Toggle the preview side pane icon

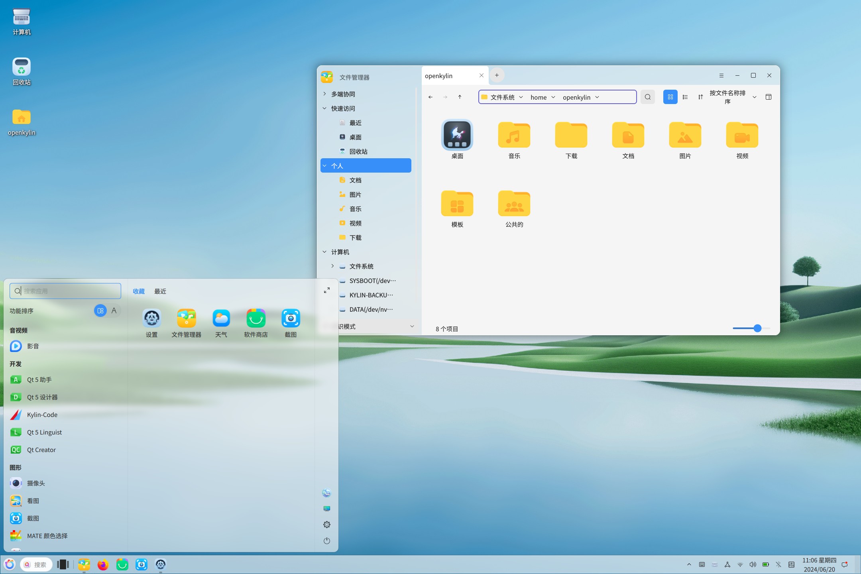[769, 97]
